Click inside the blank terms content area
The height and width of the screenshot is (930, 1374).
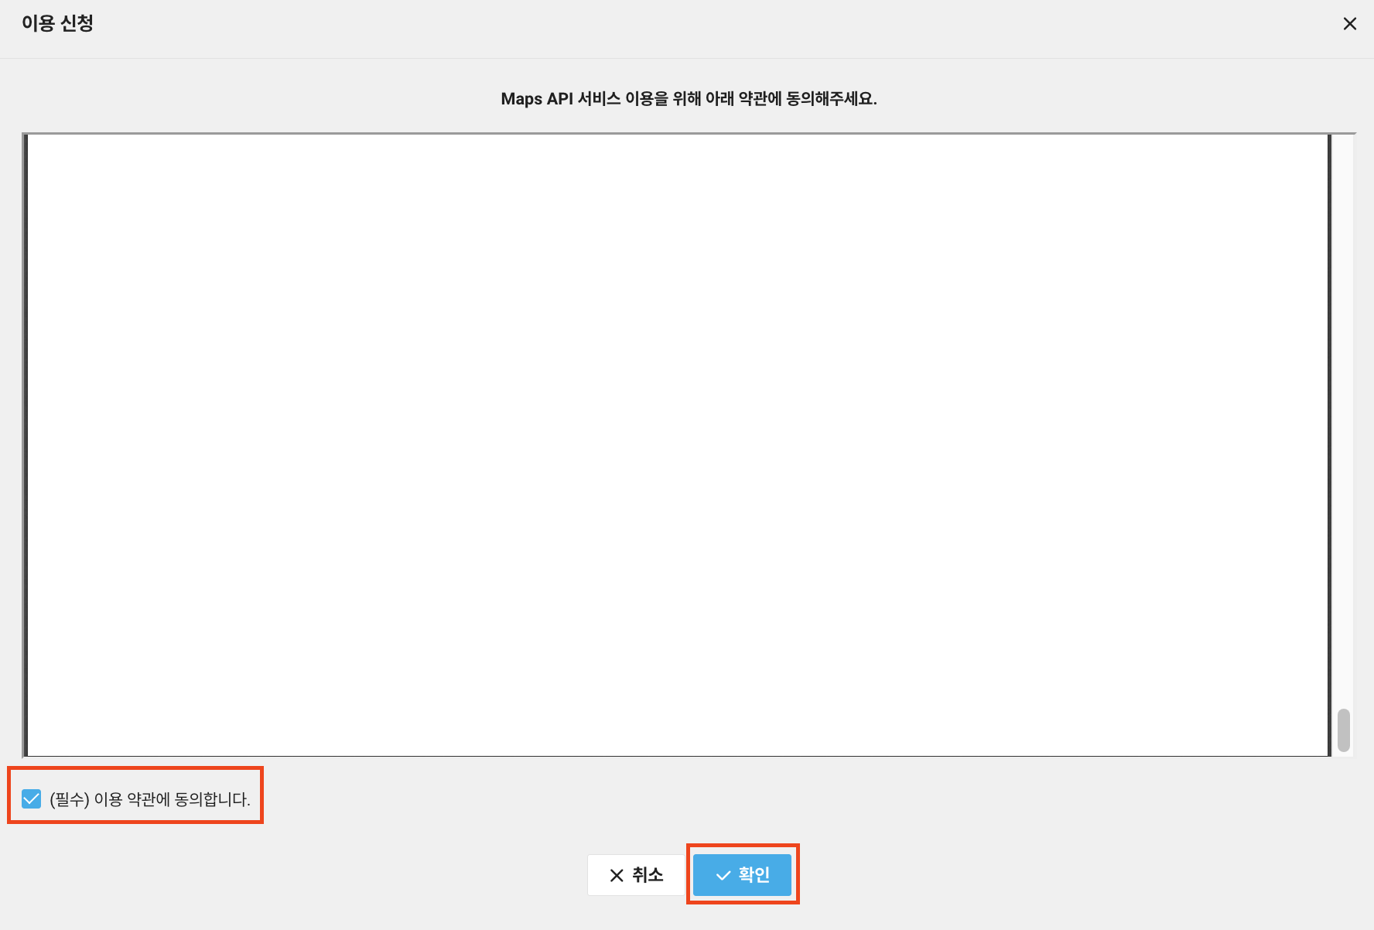678,445
